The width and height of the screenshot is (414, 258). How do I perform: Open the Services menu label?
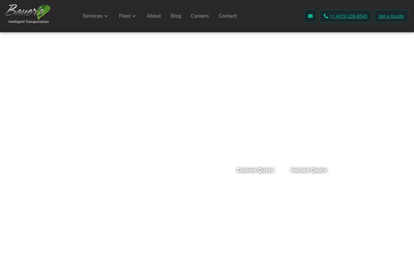[92, 16]
